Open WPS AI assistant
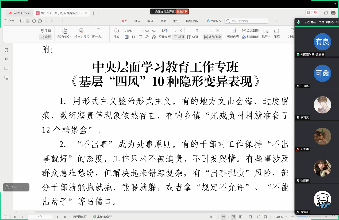The image size is (339, 220). click(x=214, y=21)
